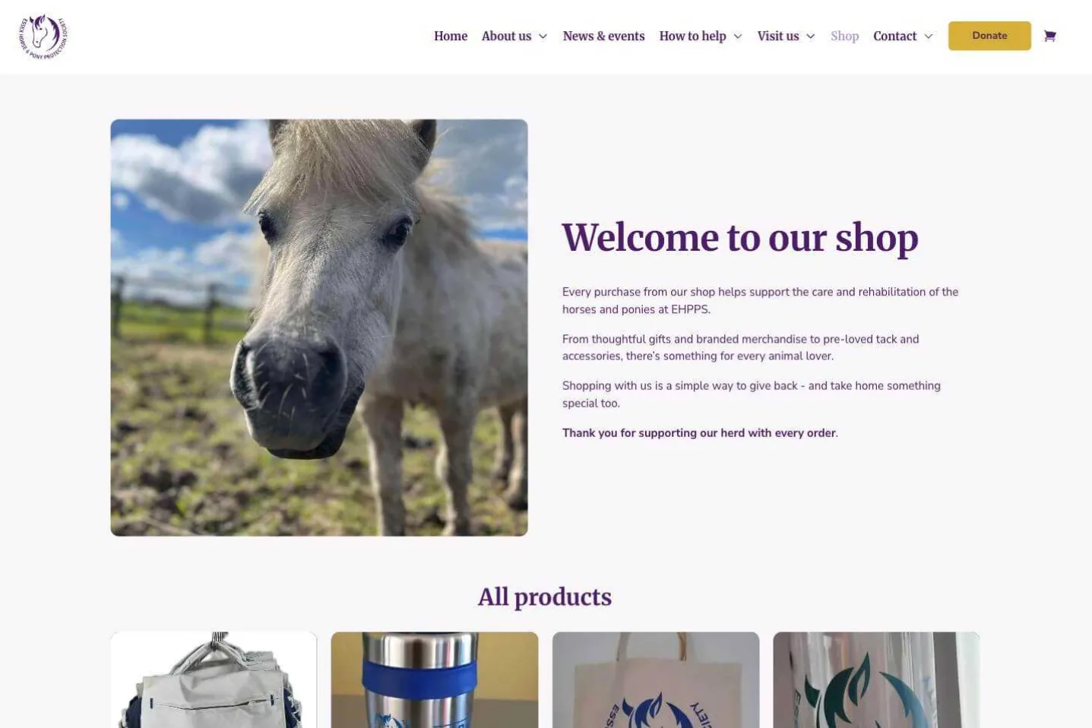Open the grey bag product thumbnail
The width and height of the screenshot is (1092, 728).
(214, 679)
